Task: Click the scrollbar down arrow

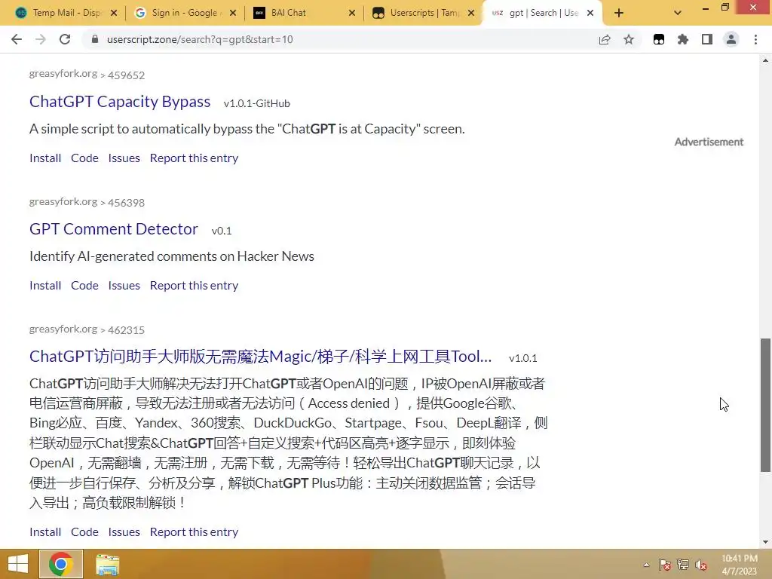Action: (x=765, y=542)
